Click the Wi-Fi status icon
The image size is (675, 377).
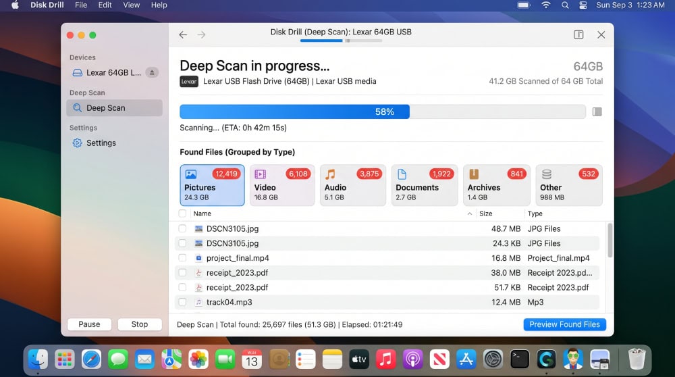click(546, 5)
